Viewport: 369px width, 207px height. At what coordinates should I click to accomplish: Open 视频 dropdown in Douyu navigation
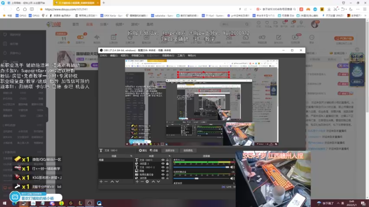pos(119,24)
